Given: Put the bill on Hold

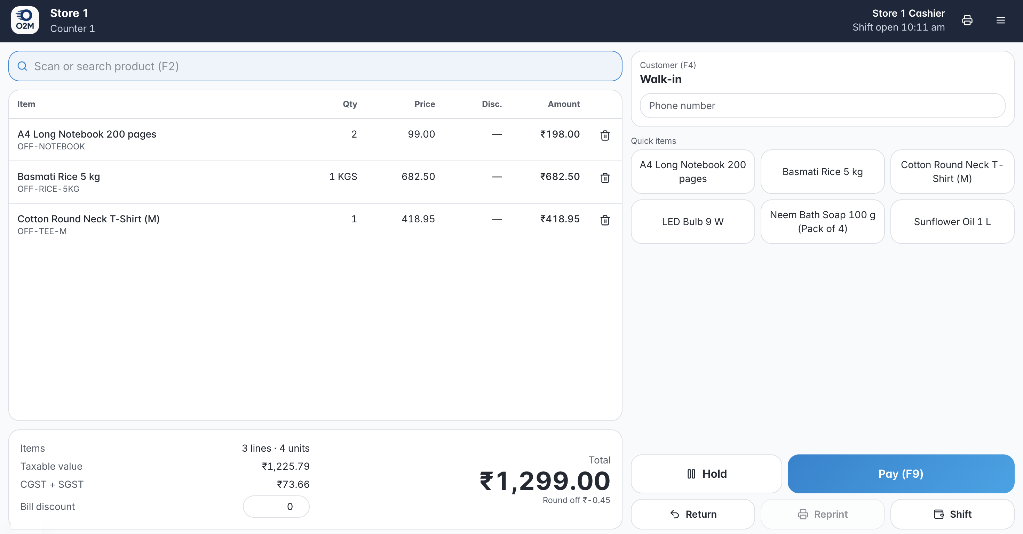Looking at the screenshot, I should (x=706, y=474).
